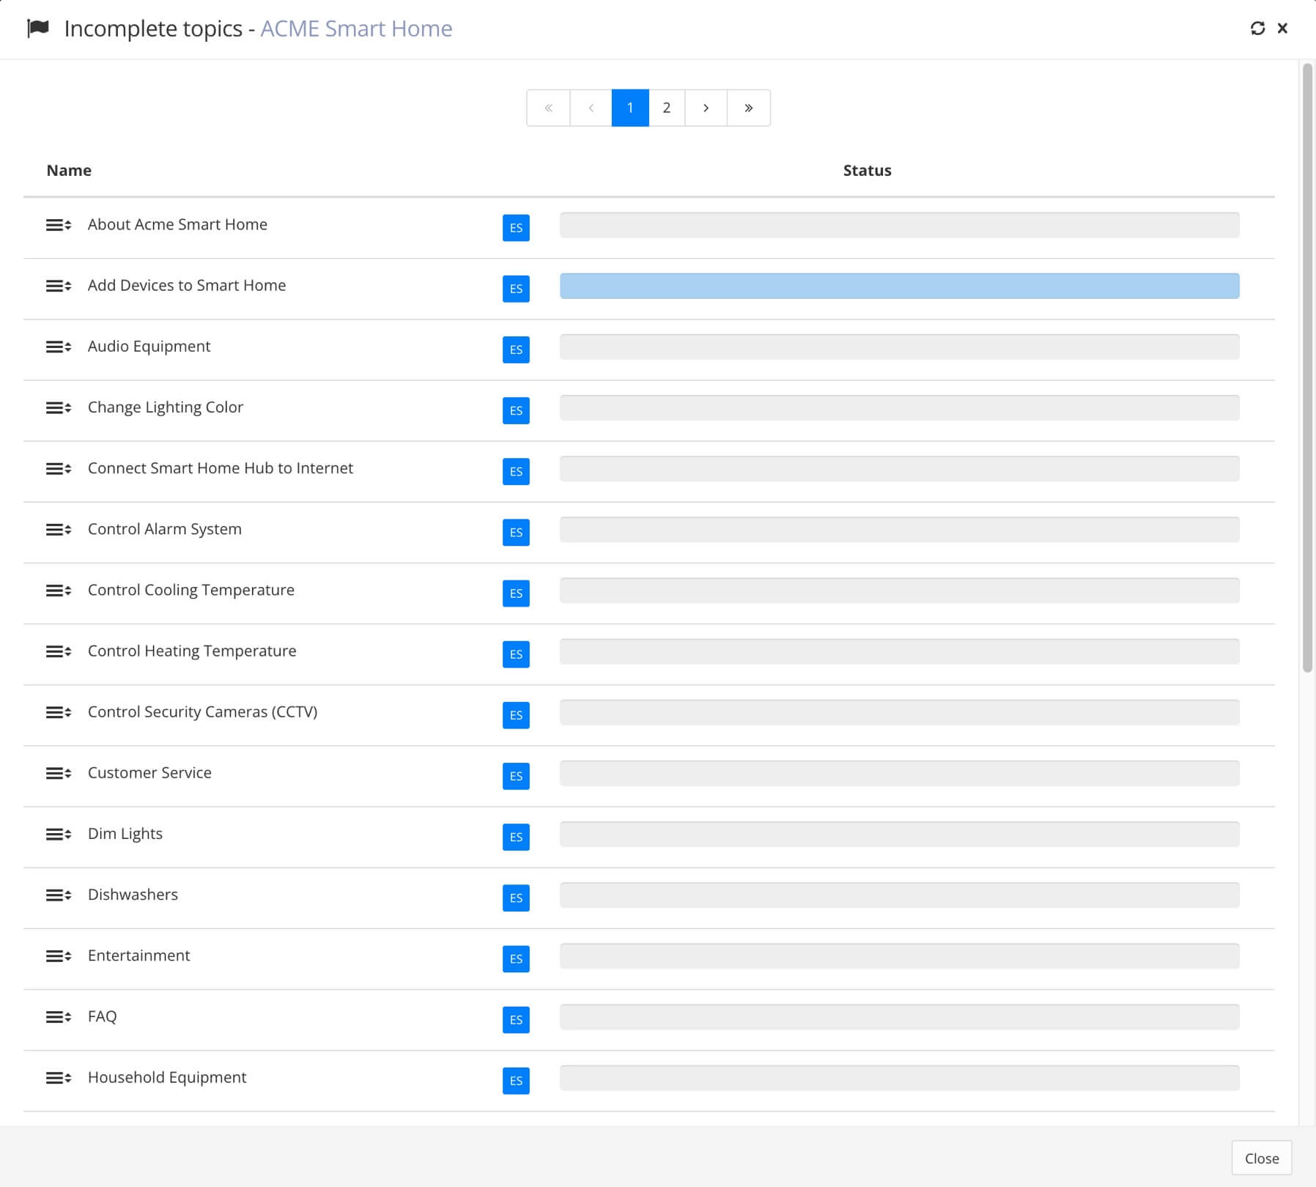Image resolution: width=1316 pixels, height=1187 pixels.
Task: Click topic icon next to Entertainment
Action: 59,956
